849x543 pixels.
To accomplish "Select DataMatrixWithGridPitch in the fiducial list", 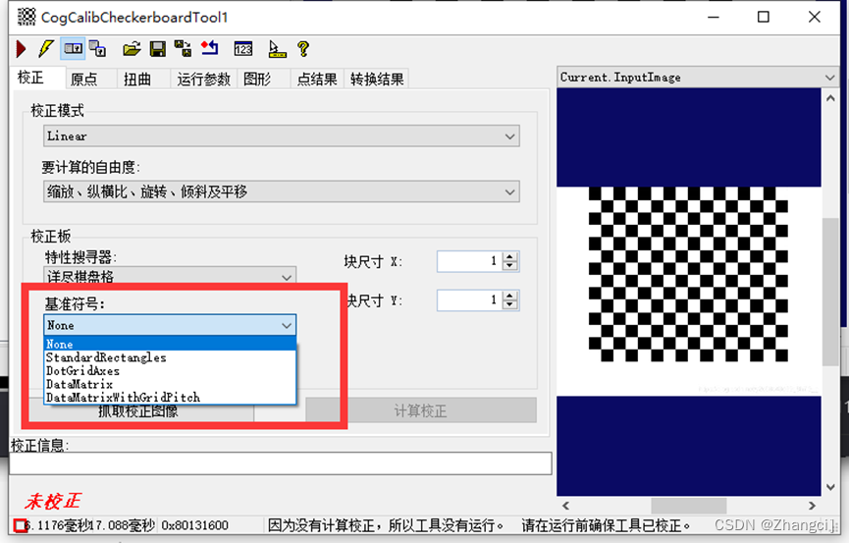I will pos(170,398).
